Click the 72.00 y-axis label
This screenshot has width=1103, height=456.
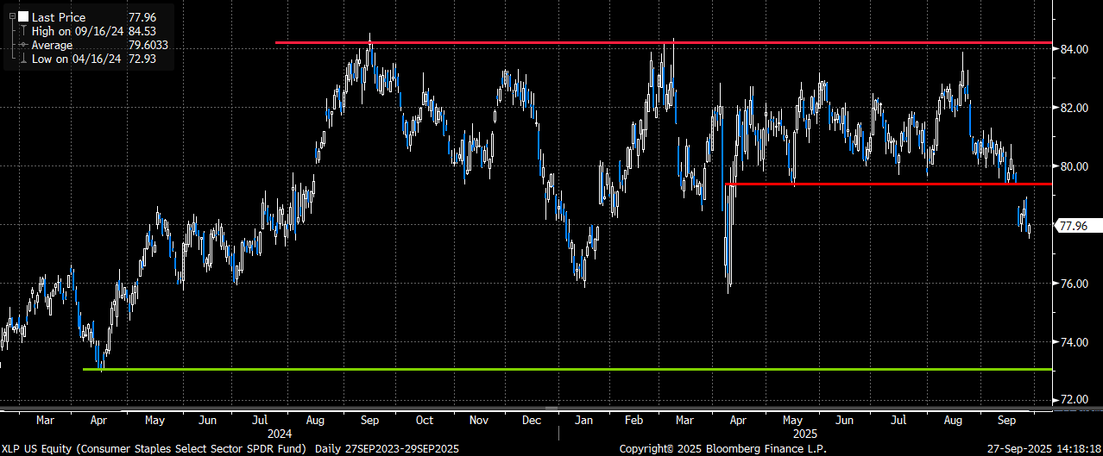coord(1074,400)
